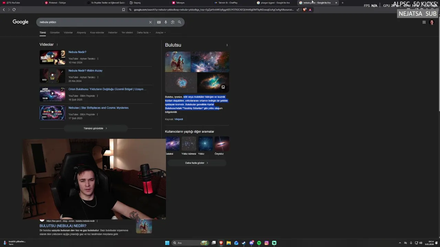The width and height of the screenshot is (440, 247).
Task: Open the Brave Shields lion icon
Action: pos(305,10)
